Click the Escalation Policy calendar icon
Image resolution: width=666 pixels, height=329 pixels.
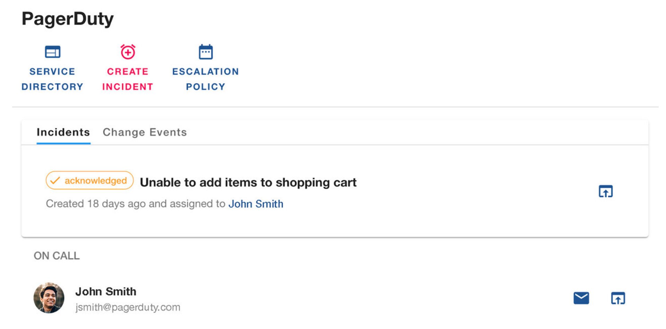[x=205, y=52]
